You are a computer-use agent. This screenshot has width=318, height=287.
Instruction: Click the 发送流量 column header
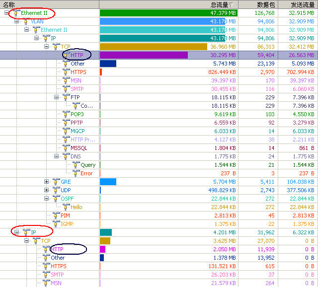tap(298, 4)
